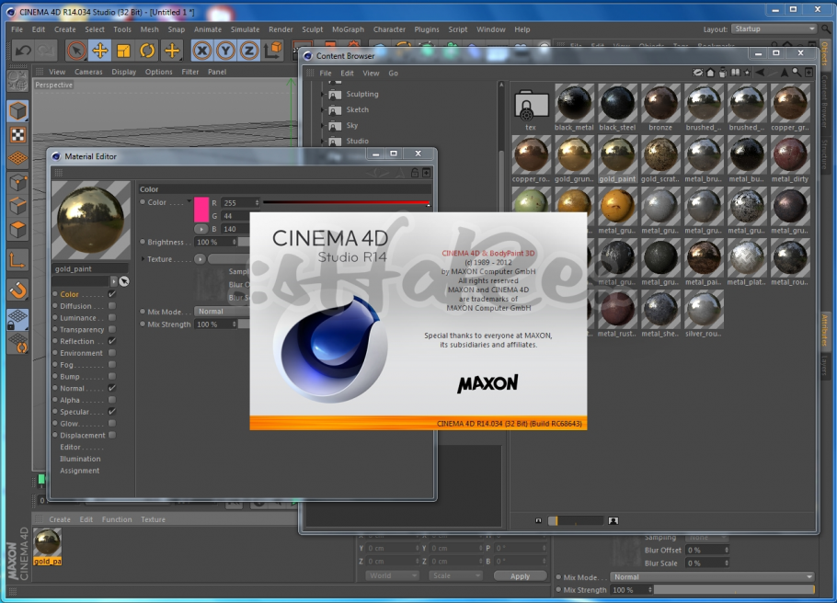Toggle the Z axis lock
Image resolution: width=837 pixels, height=603 pixels.
click(x=248, y=51)
